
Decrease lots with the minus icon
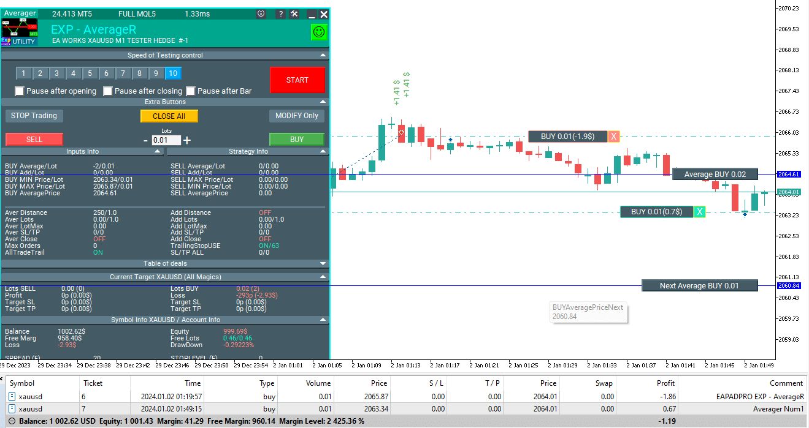point(145,140)
